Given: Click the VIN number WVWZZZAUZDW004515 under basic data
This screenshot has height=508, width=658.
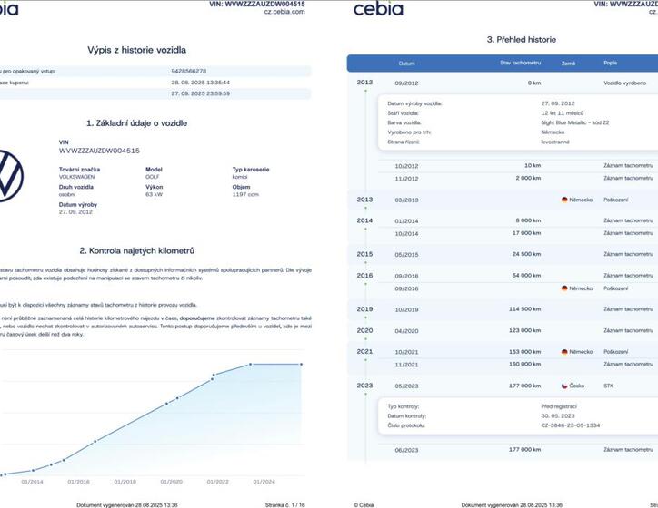Looking at the screenshot, I should pos(99,151).
